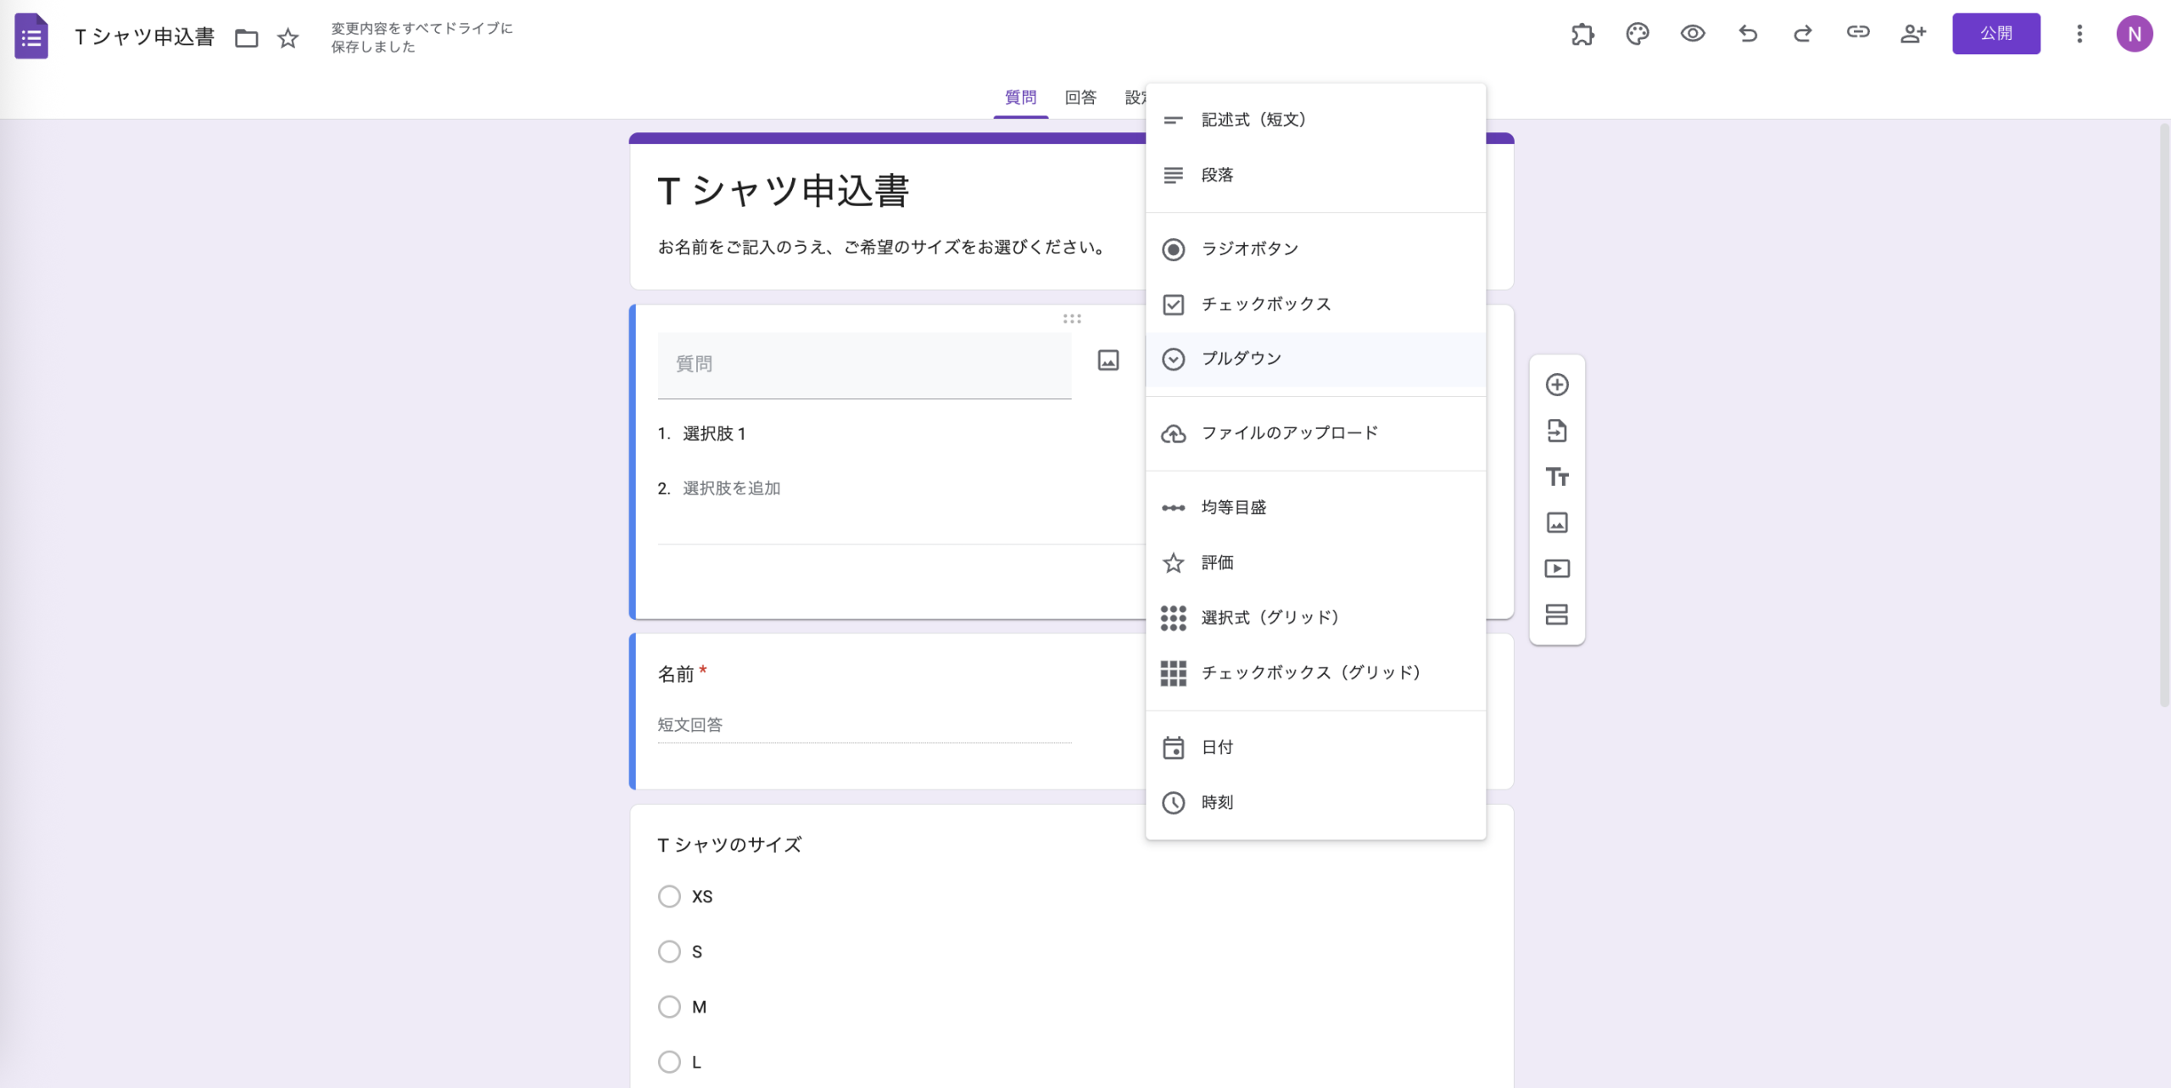
Task: Insert an image into the question
Action: point(1108,360)
